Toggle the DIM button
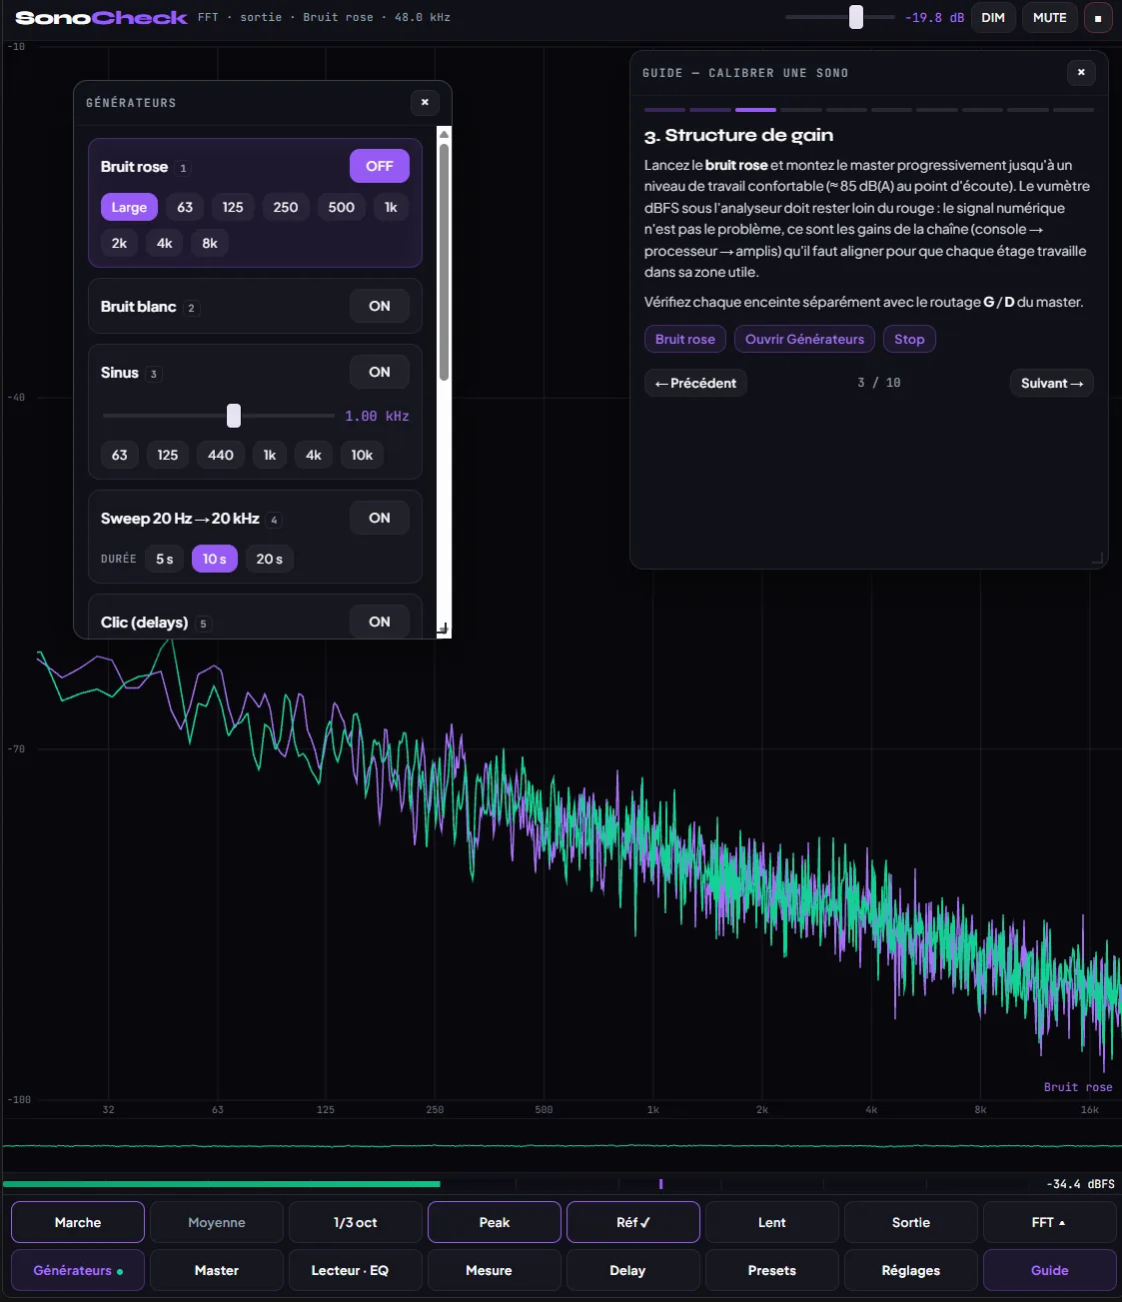 [993, 18]
